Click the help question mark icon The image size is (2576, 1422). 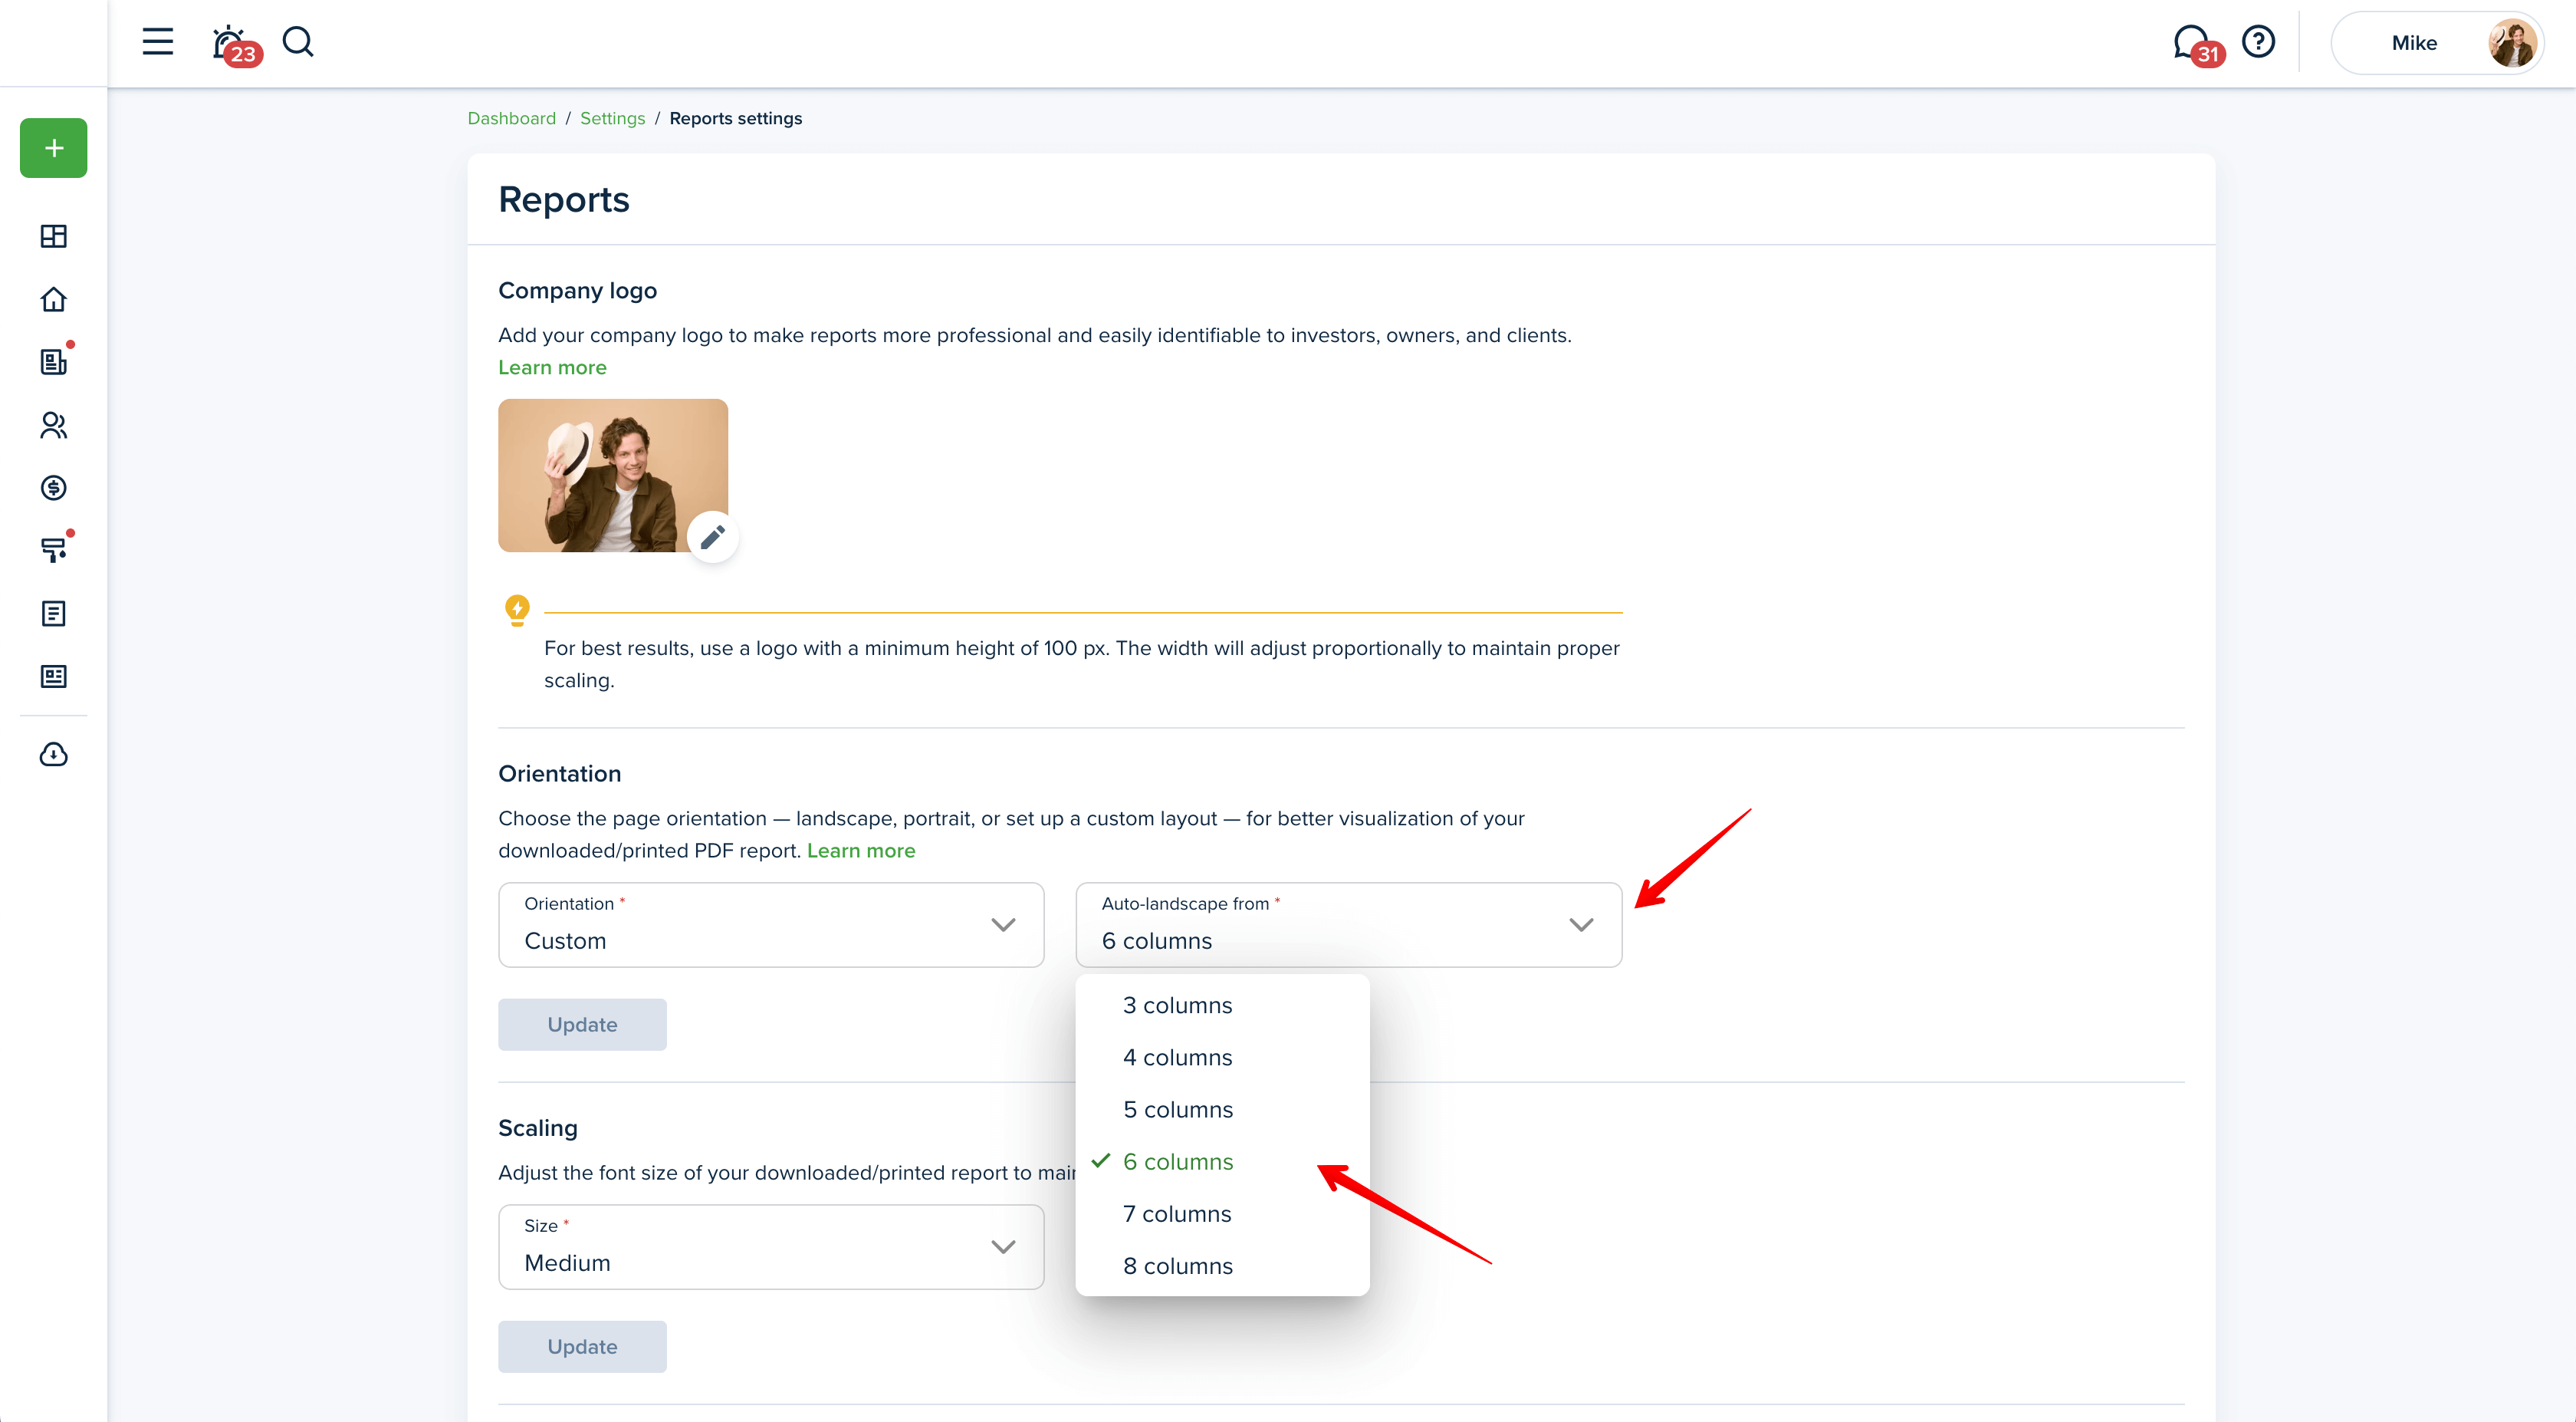(2258, 42)
